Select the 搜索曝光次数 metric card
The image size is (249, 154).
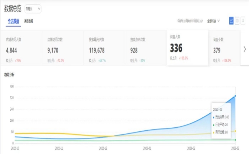click(105, 49)
